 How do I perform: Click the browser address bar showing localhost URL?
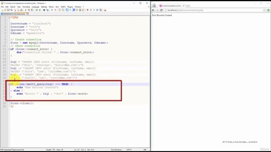pos(213,10)
